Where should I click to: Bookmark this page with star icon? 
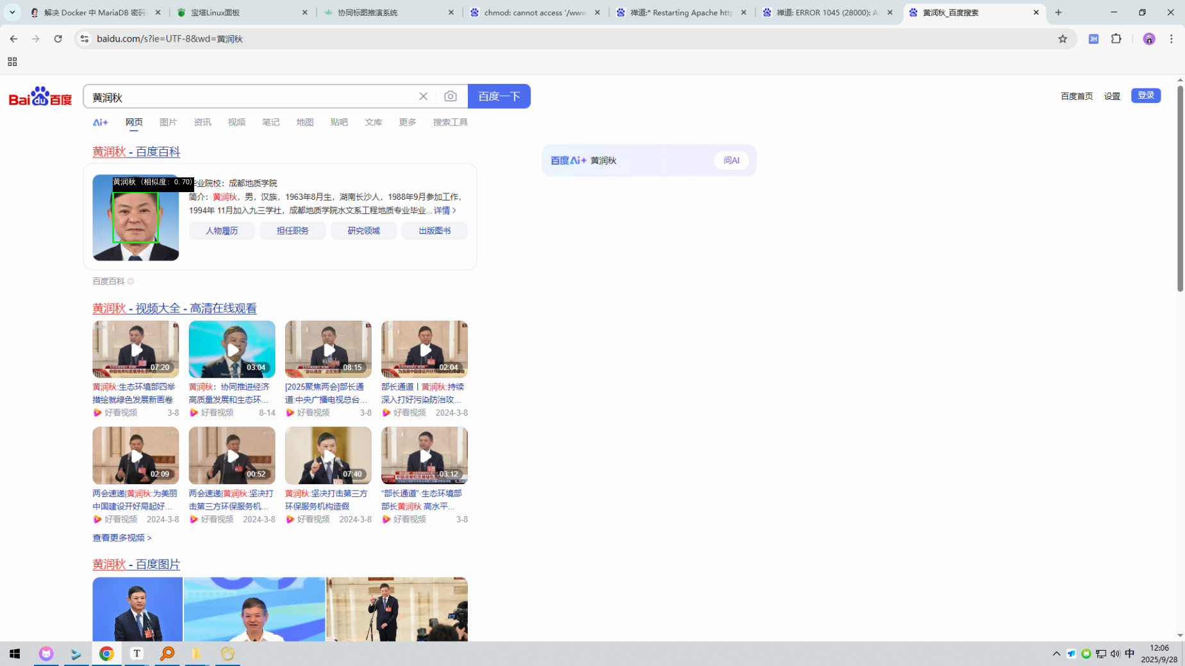1063,39
